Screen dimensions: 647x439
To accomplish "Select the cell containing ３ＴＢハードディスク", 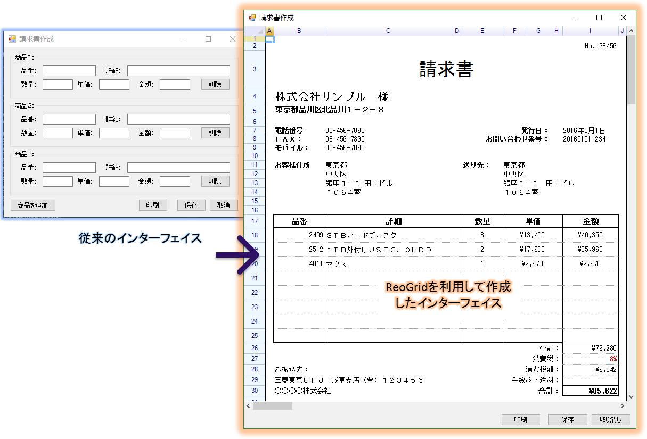I will point(393,235).
